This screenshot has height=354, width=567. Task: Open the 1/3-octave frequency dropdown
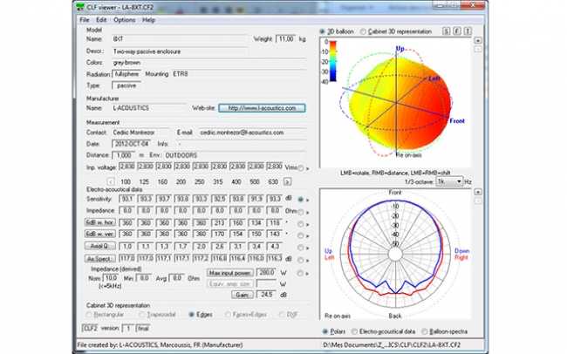click(x=449, y=181)
